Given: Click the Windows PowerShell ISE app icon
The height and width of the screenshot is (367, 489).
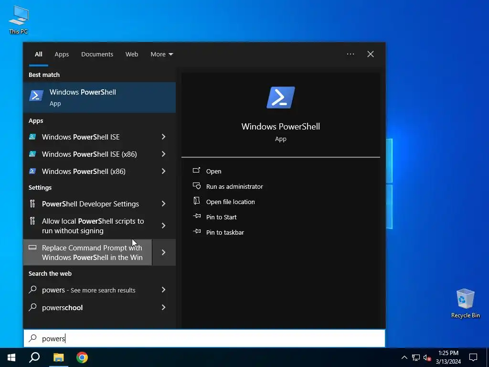Looking at the screenshot, I should [x=32, y=137].
